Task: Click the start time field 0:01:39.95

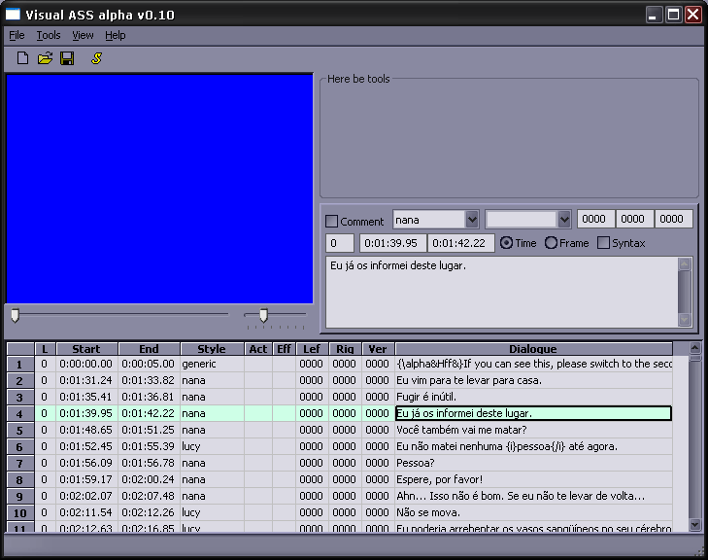Action: coord(392,243)
